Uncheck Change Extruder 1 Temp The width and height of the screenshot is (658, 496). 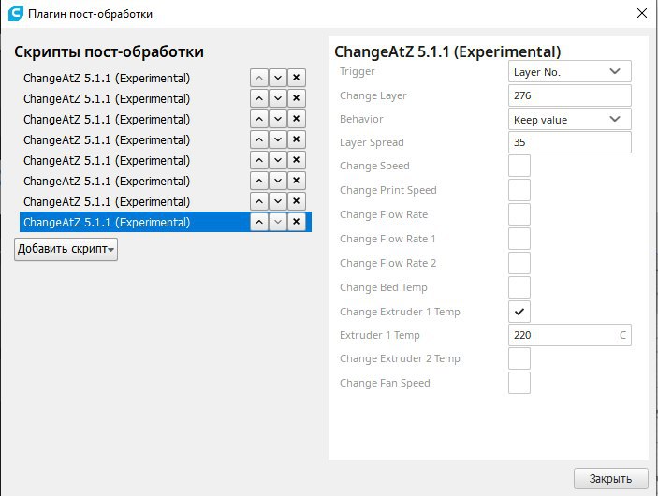[x=519, y=312]
